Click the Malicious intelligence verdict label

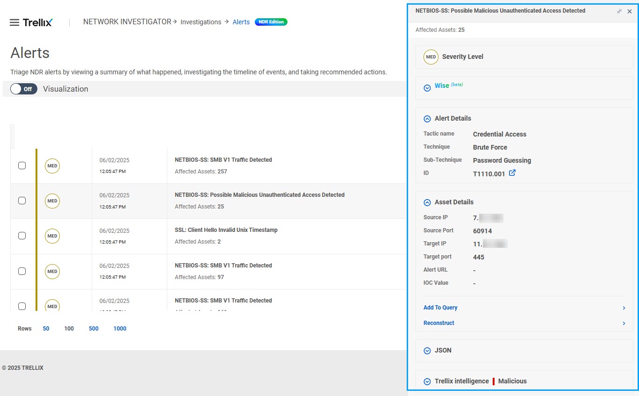coord(512,381)
